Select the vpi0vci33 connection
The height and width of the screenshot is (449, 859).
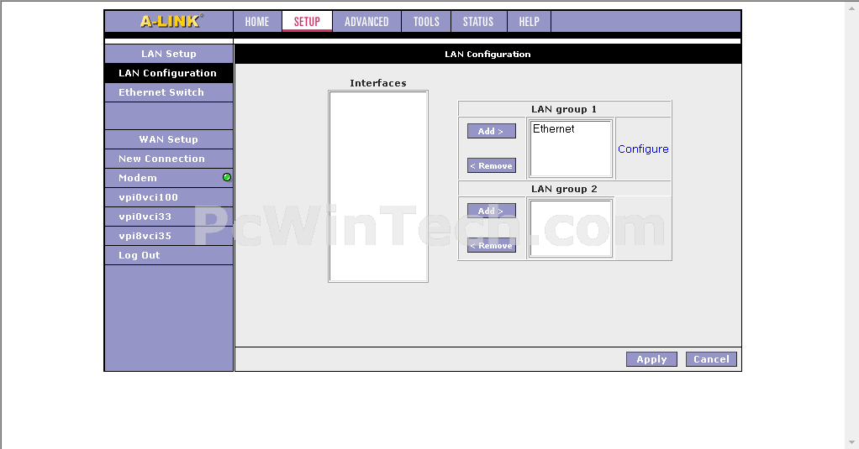[x=169, y=217]
